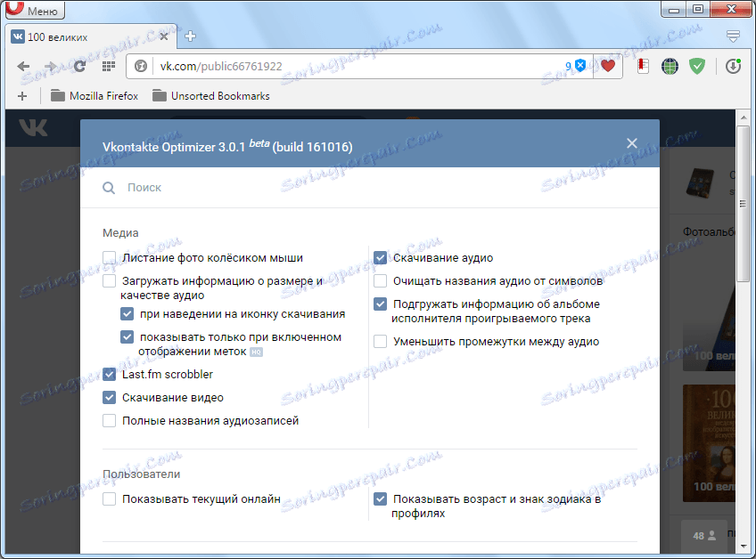Open the Mona Lisa album thumbnail
The height and width of the screenshot is (559, 756).
(x=710, y=443)
